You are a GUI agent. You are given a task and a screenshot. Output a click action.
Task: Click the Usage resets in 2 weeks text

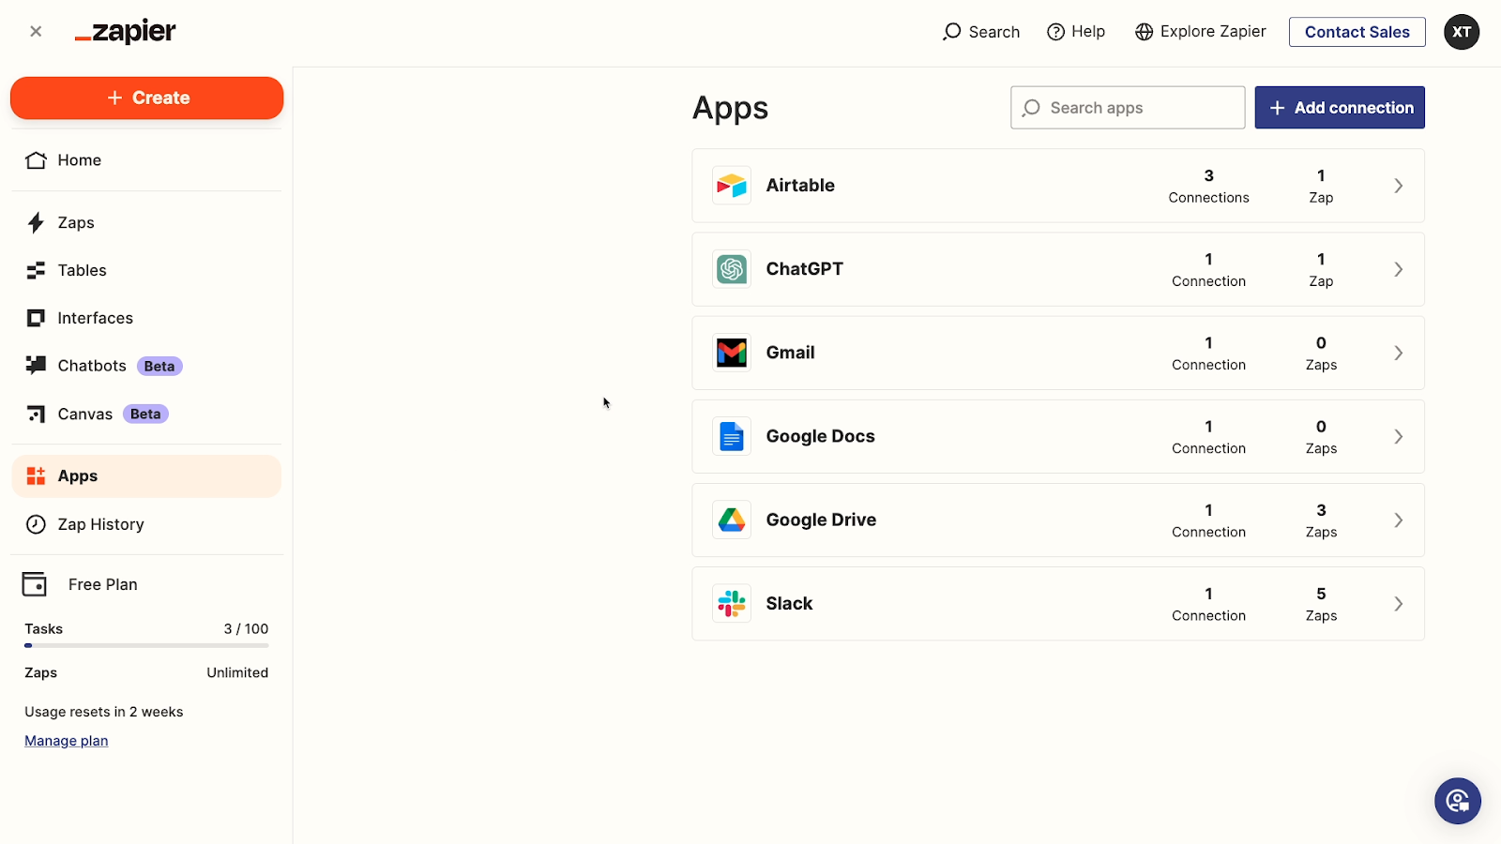tap(104, 712)
